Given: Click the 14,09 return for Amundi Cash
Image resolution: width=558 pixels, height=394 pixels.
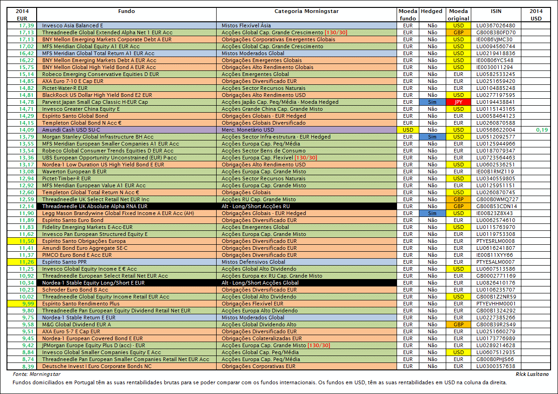Looking at the screenshot, I should (x=22, y=130).
